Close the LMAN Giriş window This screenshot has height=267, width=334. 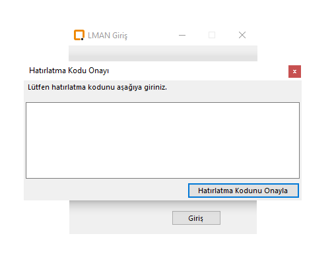(242, 35)
